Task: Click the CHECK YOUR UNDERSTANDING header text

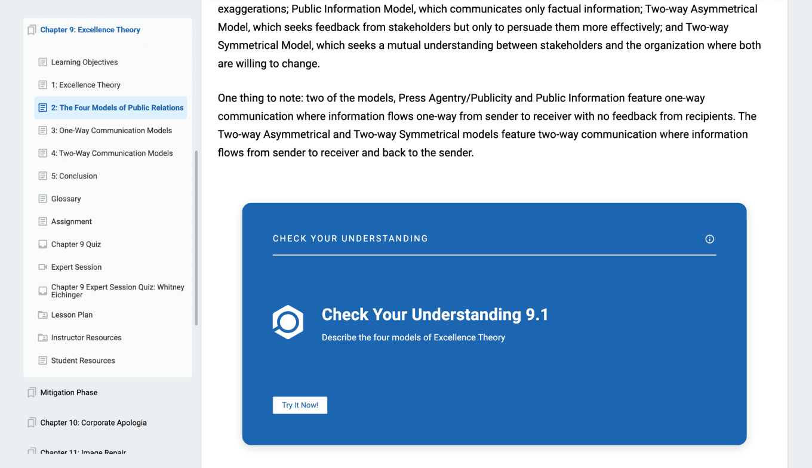Action: point(350,238)
